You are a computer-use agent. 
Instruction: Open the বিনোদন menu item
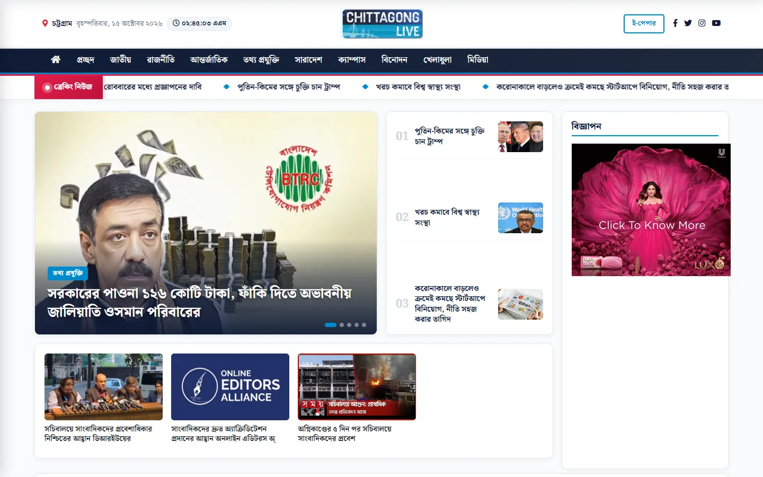pyautogui.click(x=394, y=60)
